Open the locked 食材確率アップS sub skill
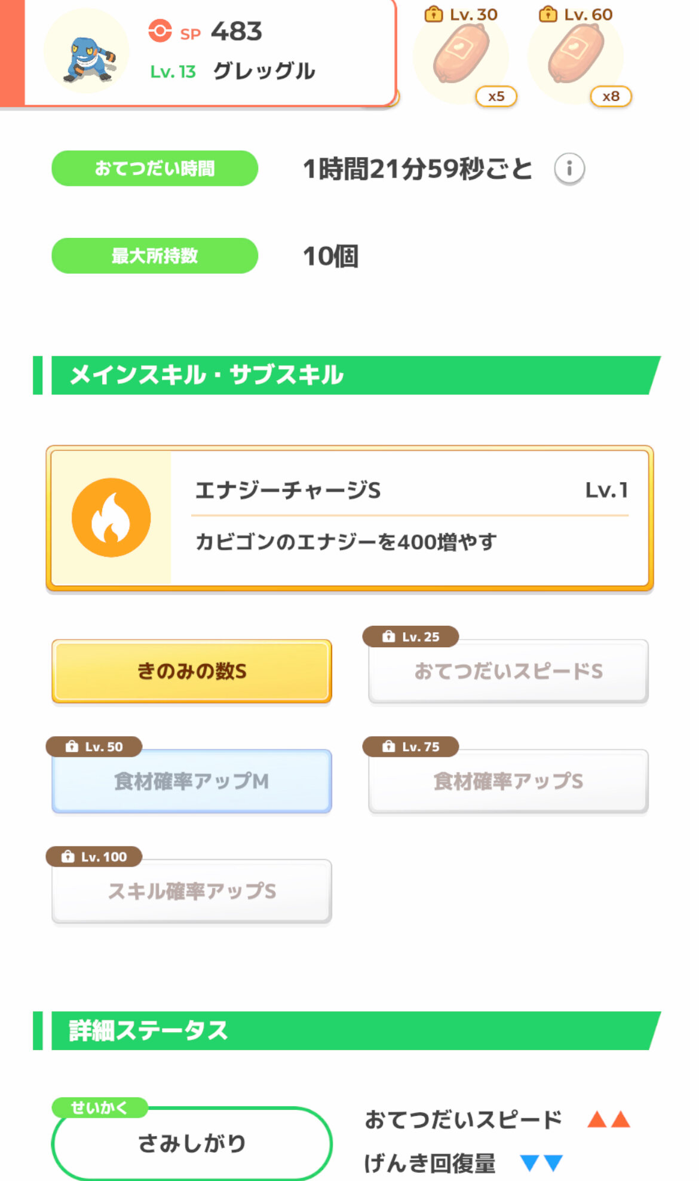Screen dimensions: 699x1181 [x=508, y=781]
